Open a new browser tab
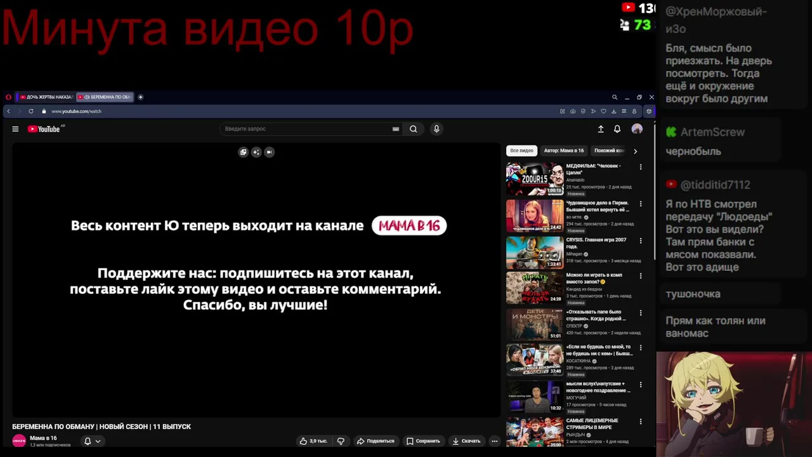Image resolution: width=812 pixels, height=457 pixels. (x=141, y=97)
